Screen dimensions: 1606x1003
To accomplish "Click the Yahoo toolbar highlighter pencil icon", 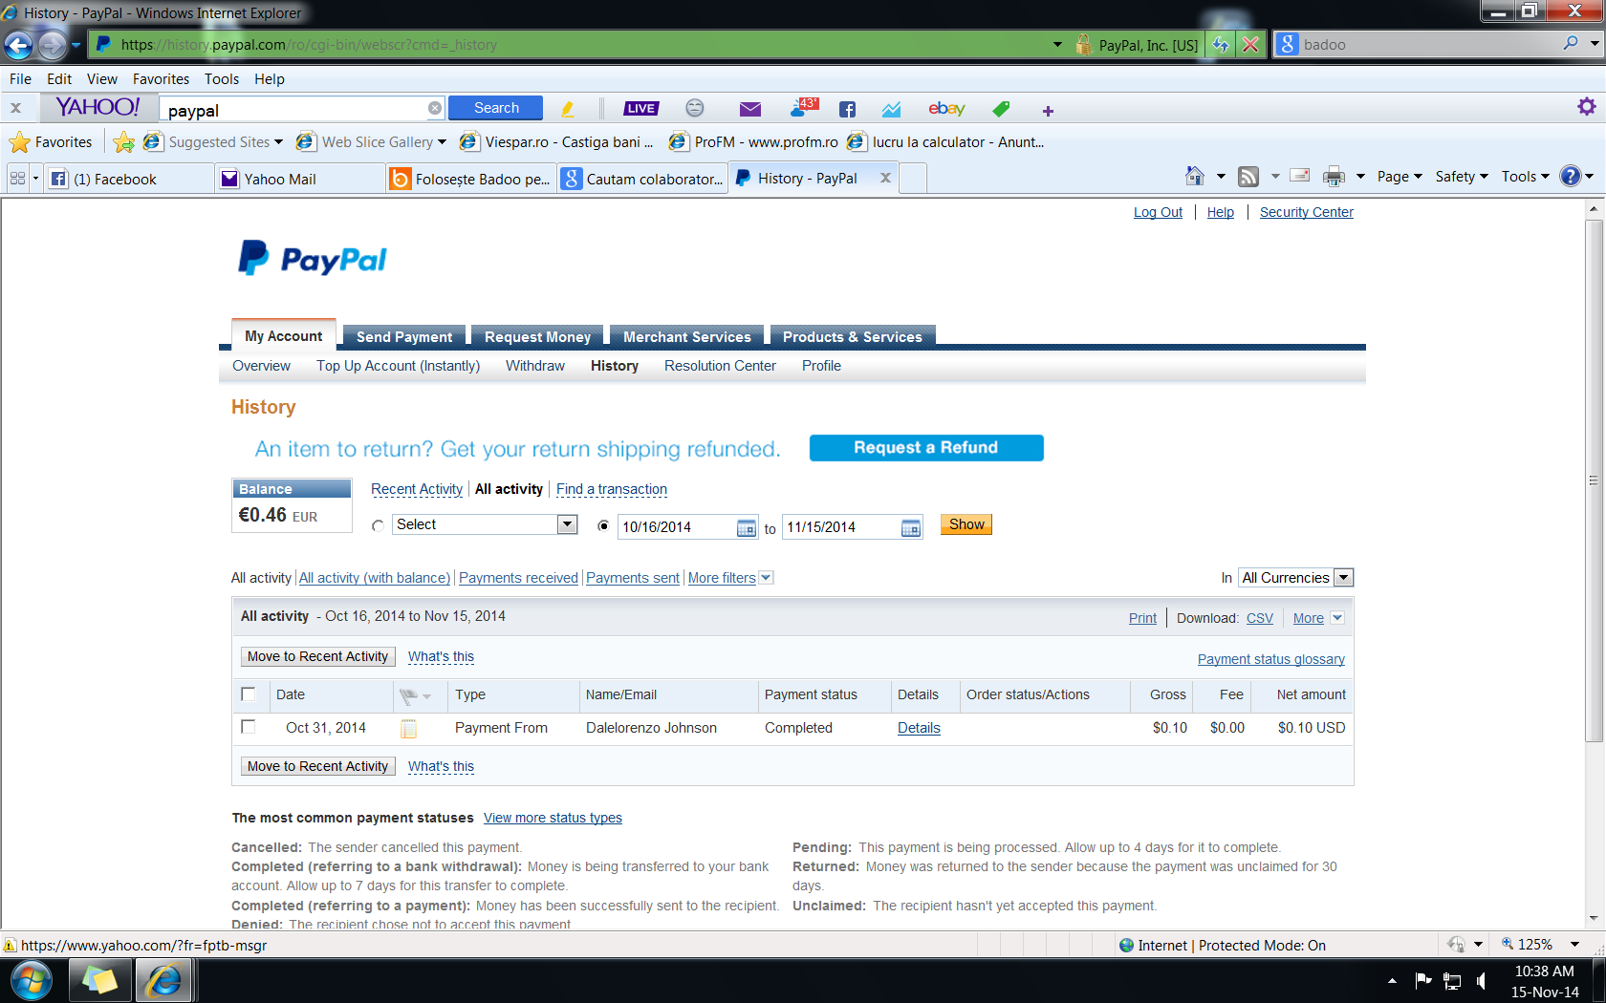I will (568, 109).
